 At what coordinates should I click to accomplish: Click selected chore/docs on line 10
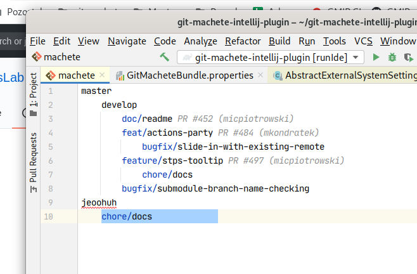pos(127,216)
